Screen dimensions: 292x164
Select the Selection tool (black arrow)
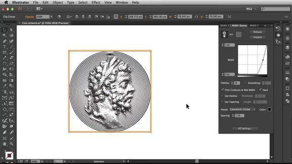coord(5,30)
